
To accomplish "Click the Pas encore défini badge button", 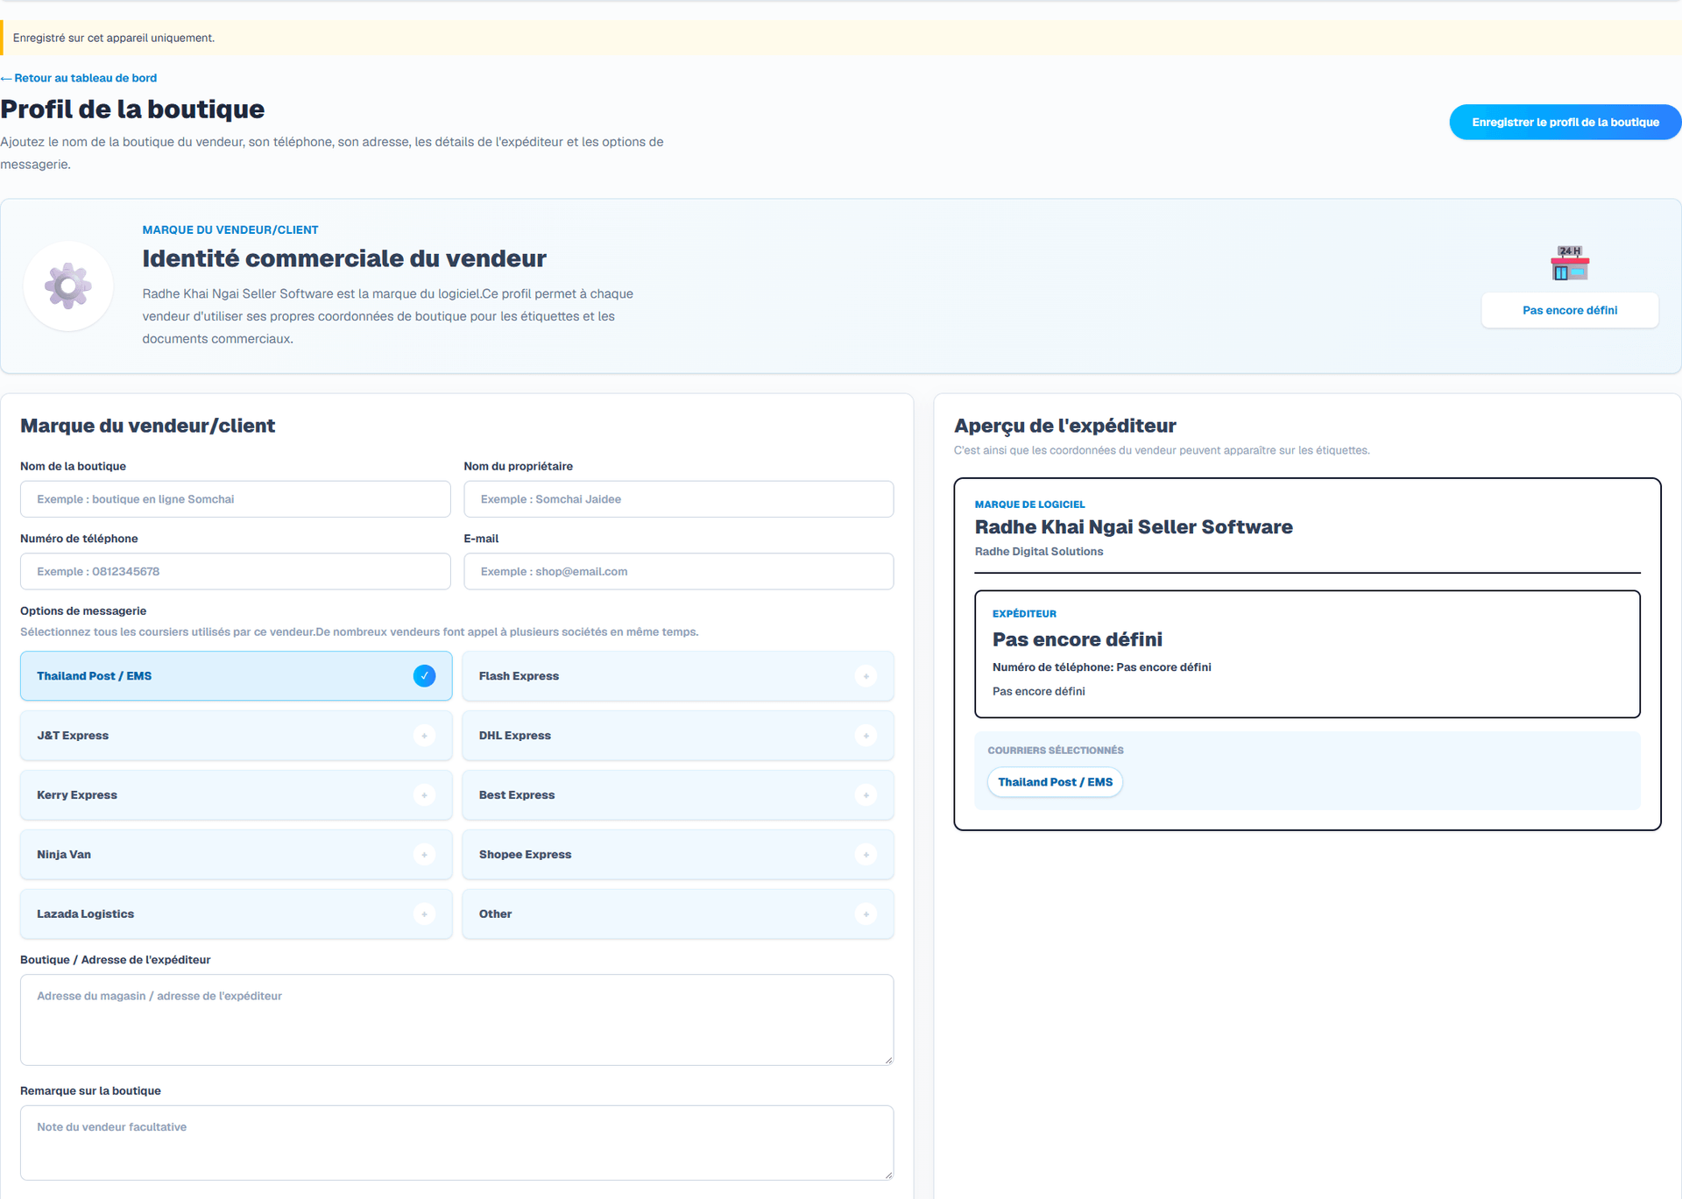I will click(1570, 310).
